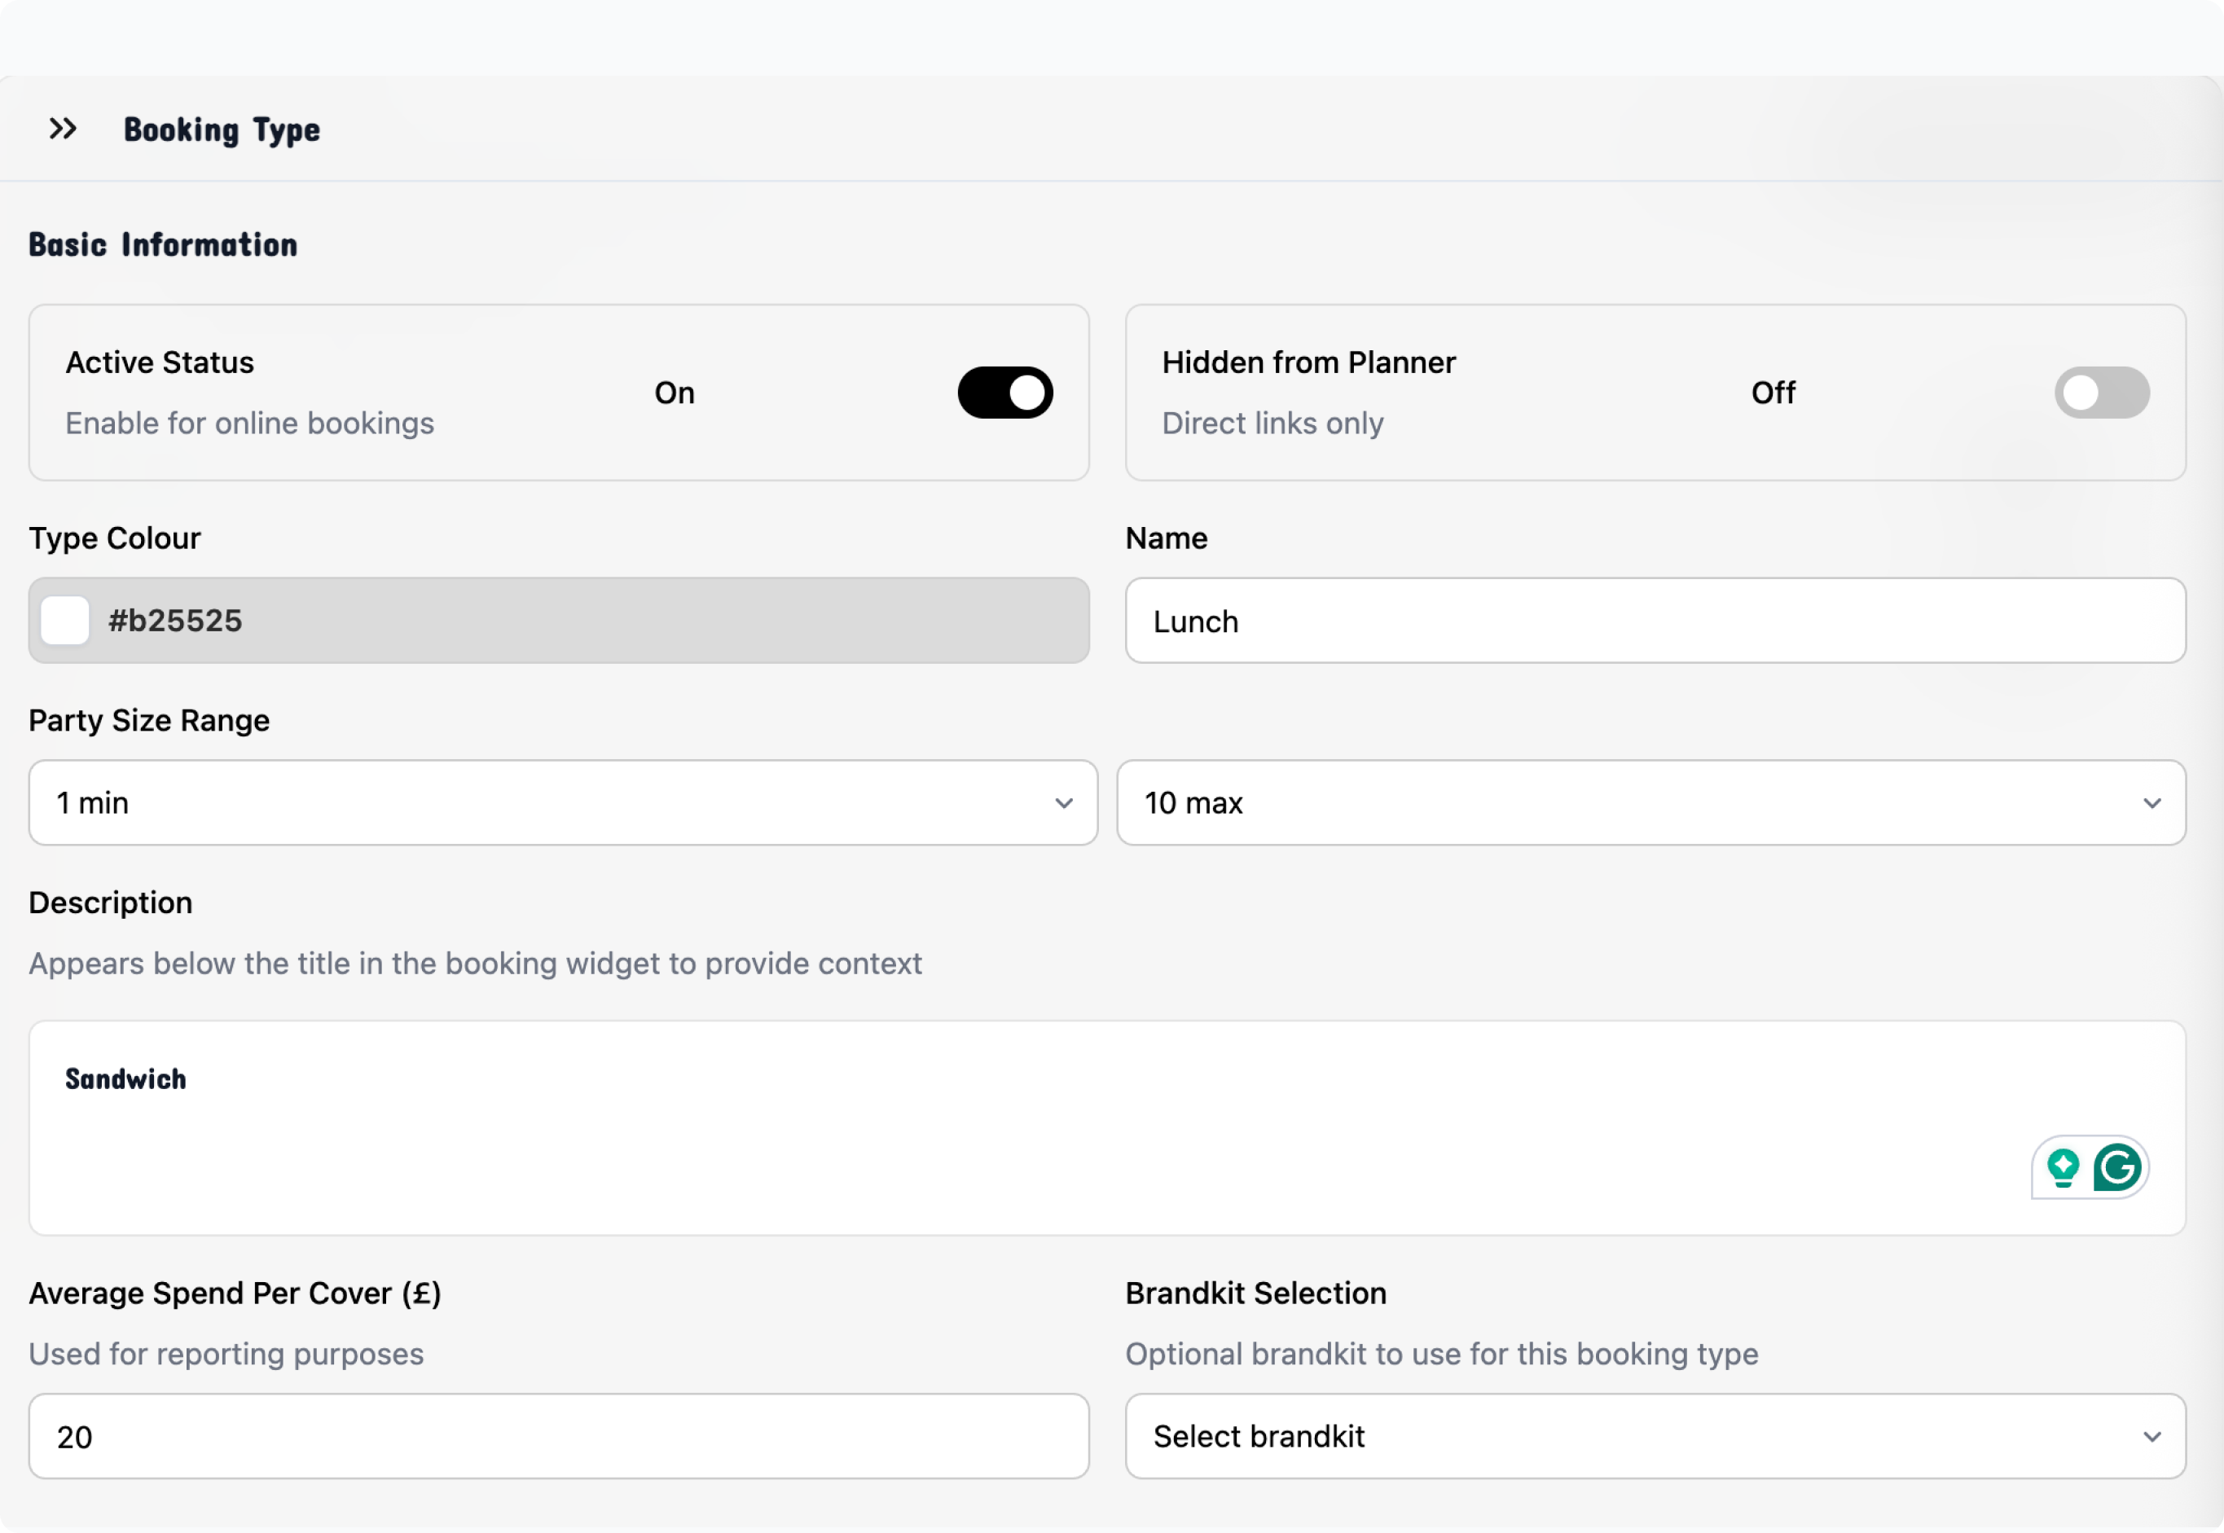Enable the Hidden from Planner toggle
The width and height of the screenshot is (2224, 1533).
[x=2101, y=392]
